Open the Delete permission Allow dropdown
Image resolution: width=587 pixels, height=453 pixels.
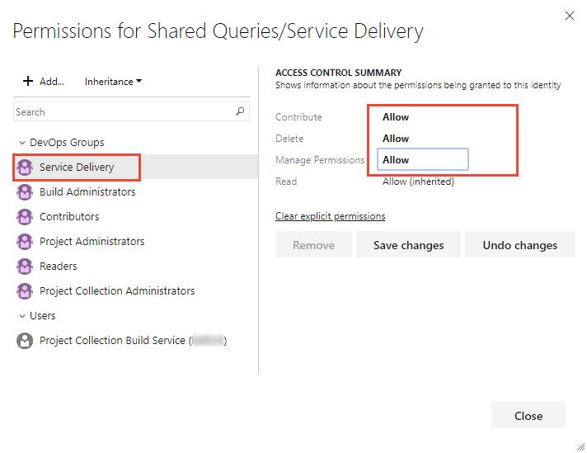[422, 139]
